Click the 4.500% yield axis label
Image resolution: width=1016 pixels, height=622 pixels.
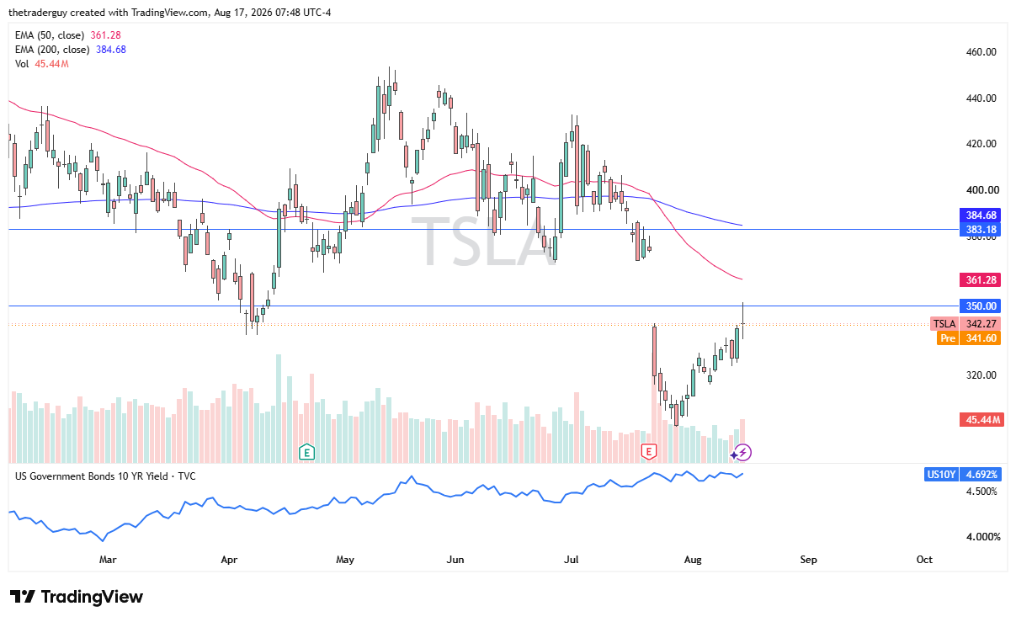pyautogui.click(x=981, y=492)
